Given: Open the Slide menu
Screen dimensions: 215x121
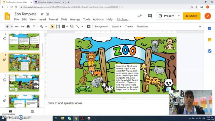Looking at the screenshot, I should tap(64, 19).
